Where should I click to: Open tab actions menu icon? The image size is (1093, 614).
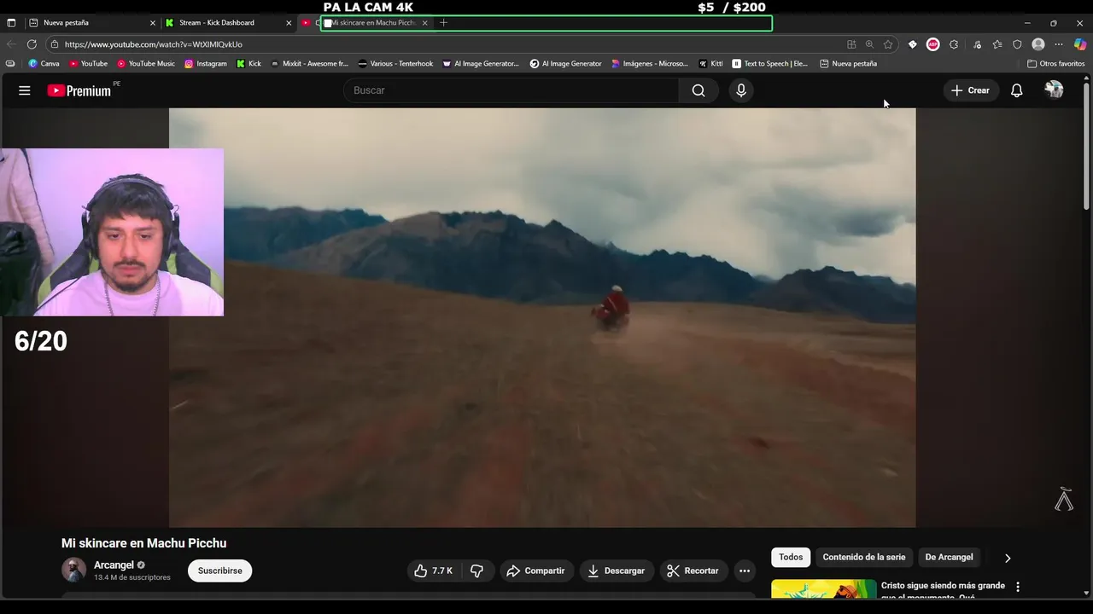pos(11,23)
